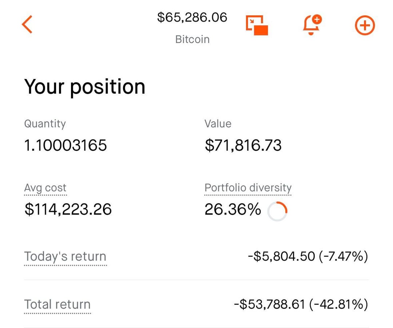Open the Portfolio diversity explanation
Viewport: 393px width, 328px height.
[x=248, y=188]
